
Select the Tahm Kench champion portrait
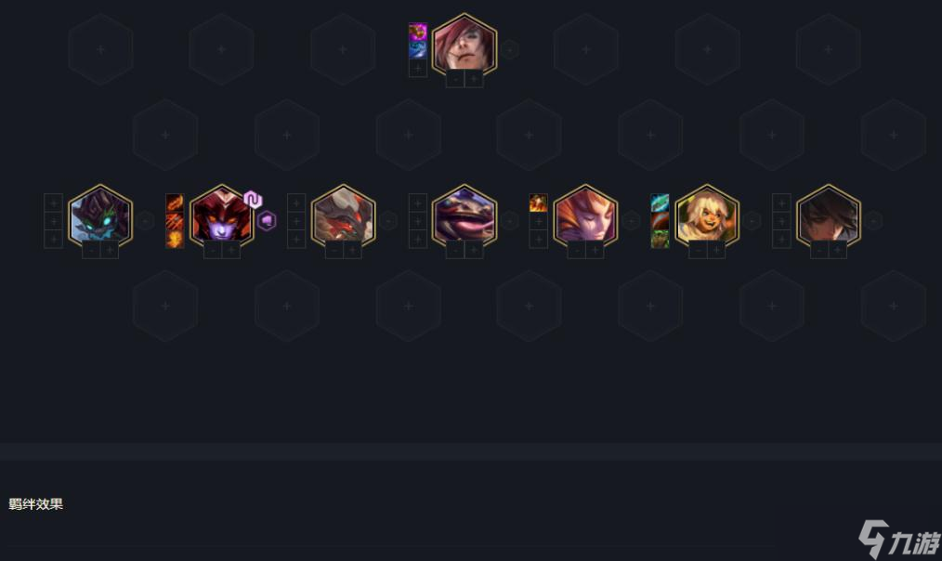464,216
